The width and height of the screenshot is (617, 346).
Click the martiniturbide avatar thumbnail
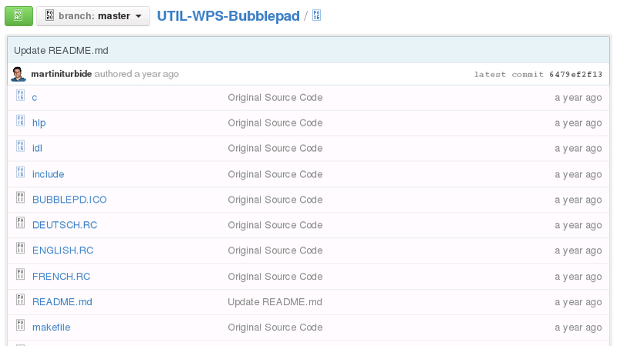(18, 74)
